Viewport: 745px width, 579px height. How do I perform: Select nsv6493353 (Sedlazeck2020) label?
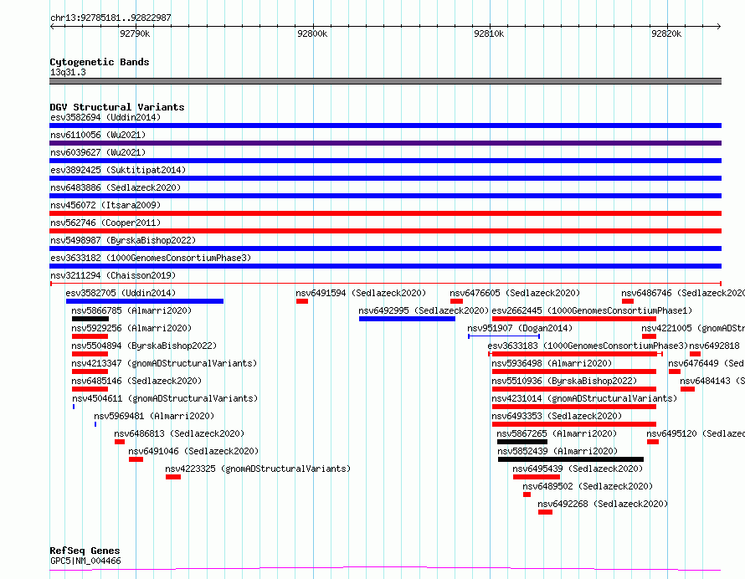pyautogui.click(x=557, y=416)
